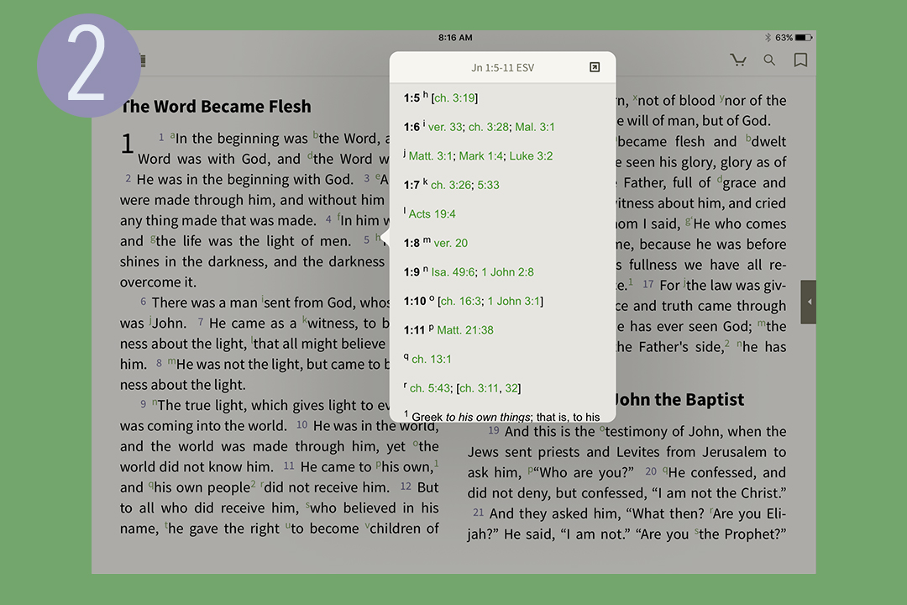Open the ch. 13:1 cross-reference
The width and height of the screenshot is (907, 605).
point(432,359)
